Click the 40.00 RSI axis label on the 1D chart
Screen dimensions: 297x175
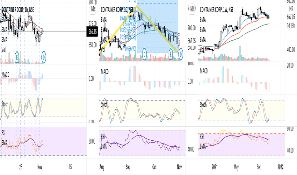pos(191,150)
